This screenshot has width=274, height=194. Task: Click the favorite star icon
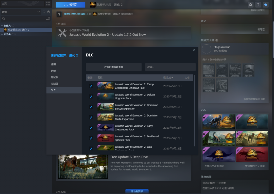[265, 5]
